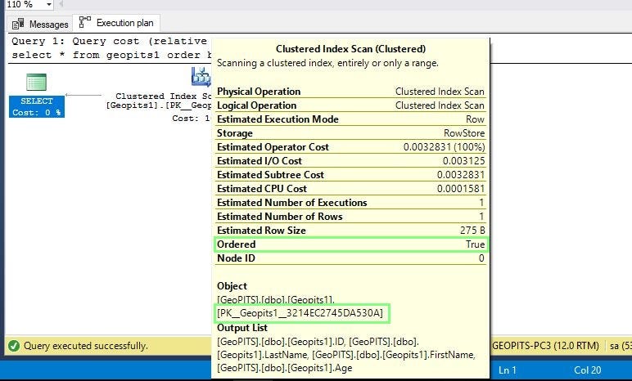Switch to the Messages tab
632x381 pixels.
[x=39, y=25]
